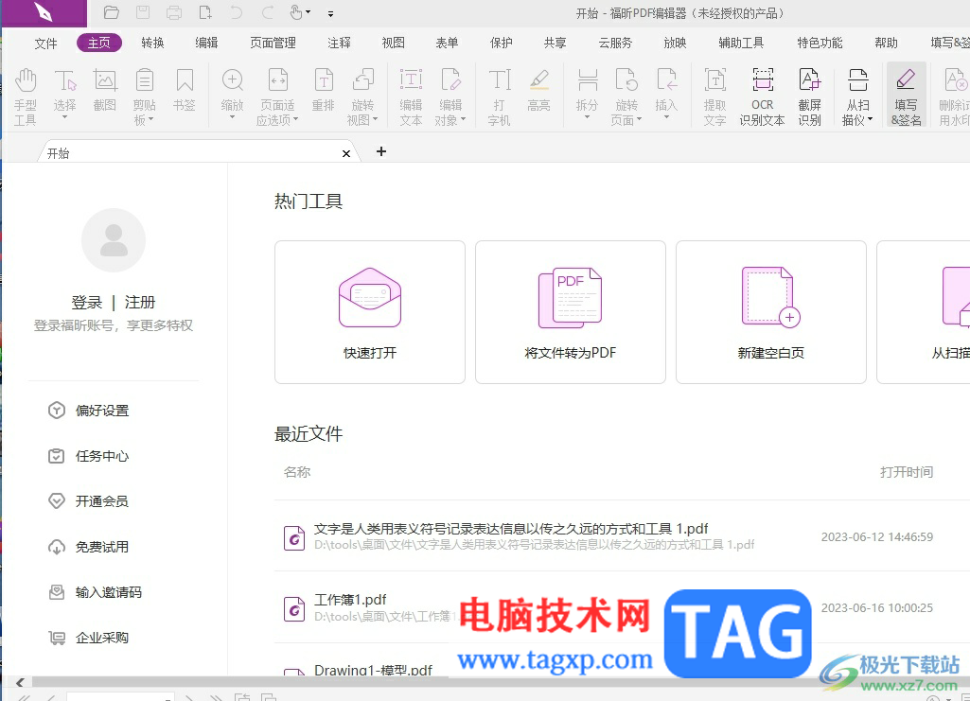The height and width of the screenshot is (701, 970).
Task: Select the Hand tool (手型工具)
Action: tap(26, 96)
